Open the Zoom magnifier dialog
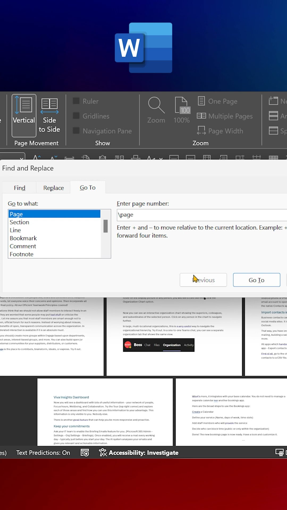 [x=156, y=110]
